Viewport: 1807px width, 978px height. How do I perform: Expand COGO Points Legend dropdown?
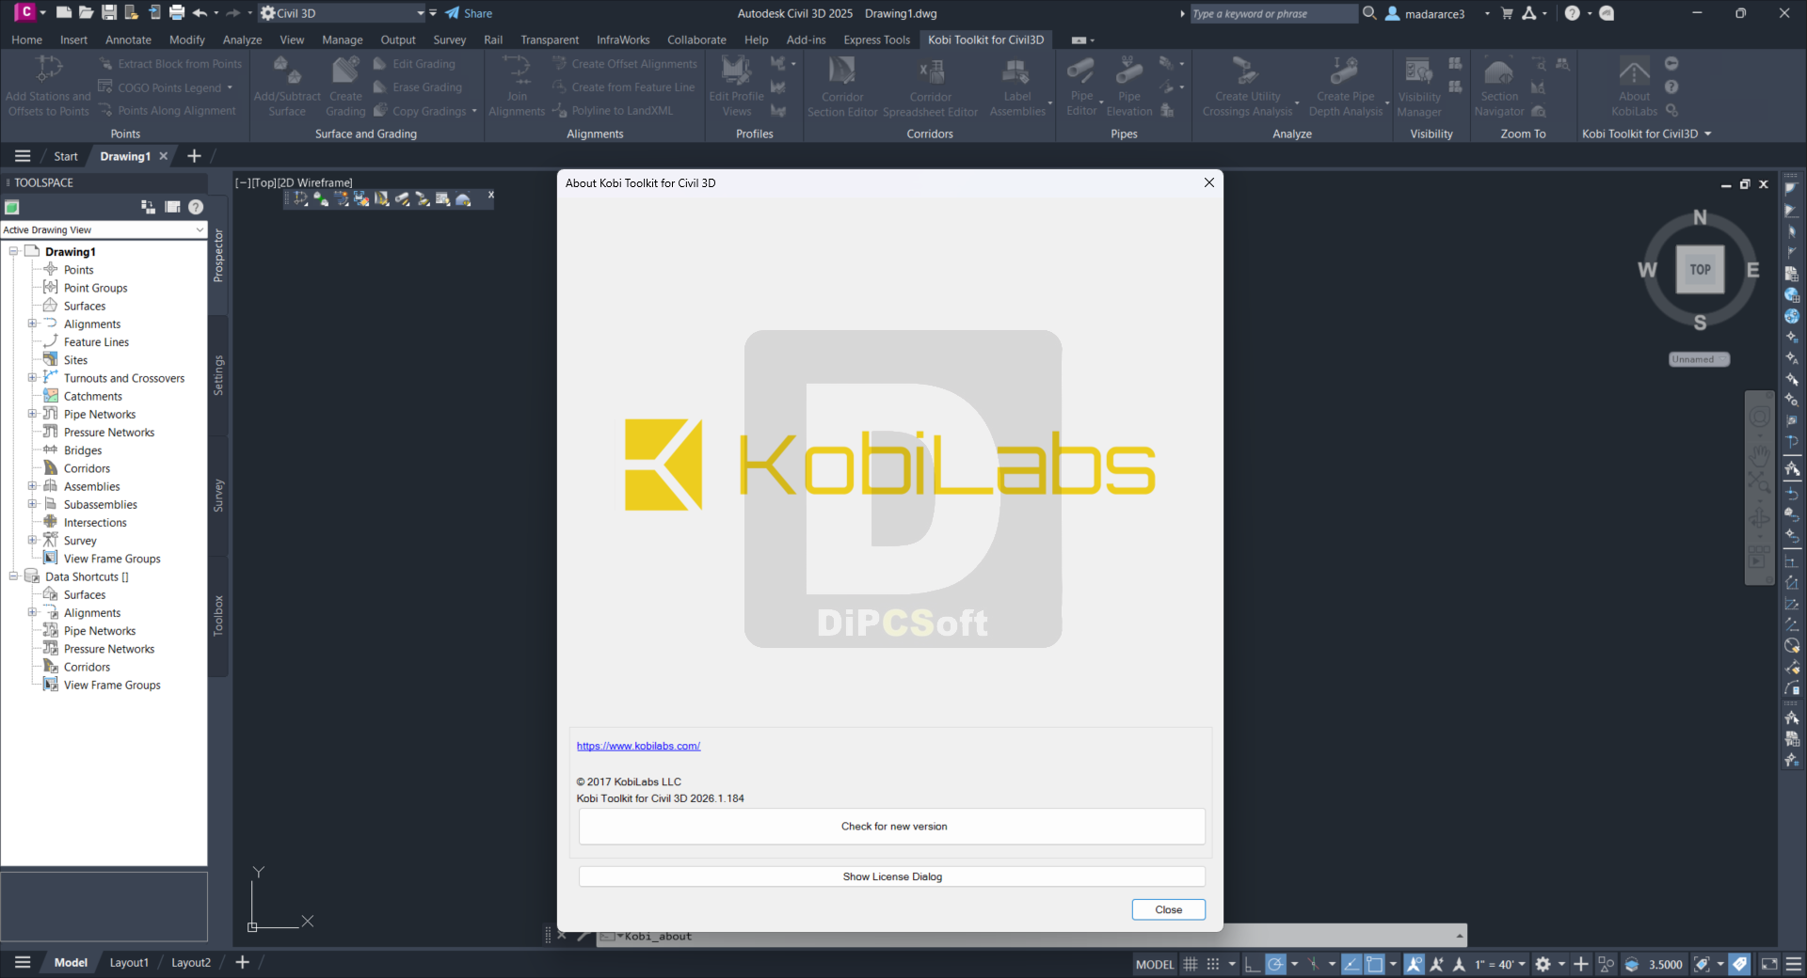point(230,87)
